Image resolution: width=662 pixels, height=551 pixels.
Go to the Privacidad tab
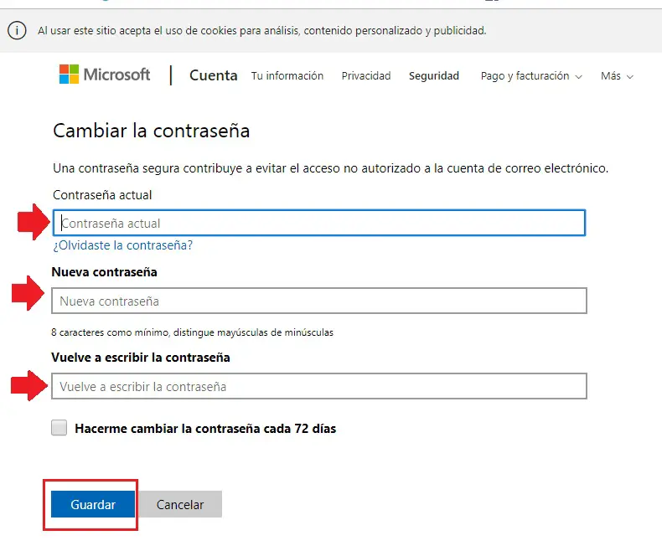pos(366,76)
